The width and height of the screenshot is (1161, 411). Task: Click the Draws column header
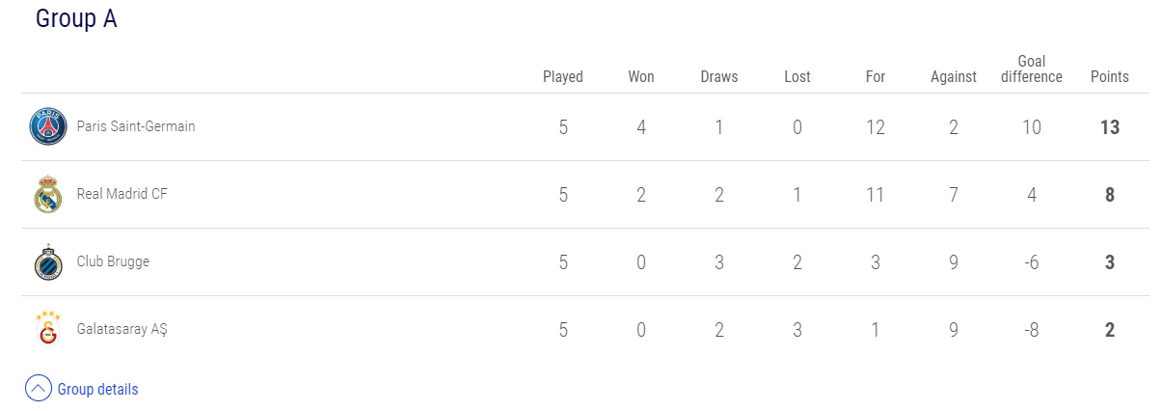click(719, 76)
